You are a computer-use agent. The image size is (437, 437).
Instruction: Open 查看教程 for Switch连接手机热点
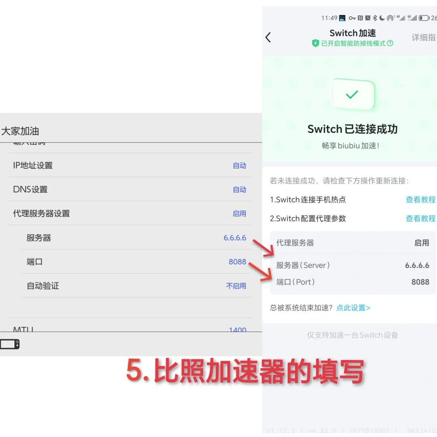420,199
